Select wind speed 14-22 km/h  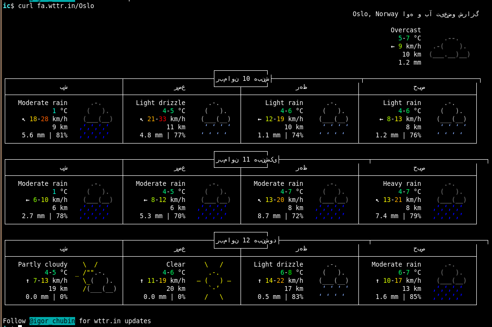280,280
